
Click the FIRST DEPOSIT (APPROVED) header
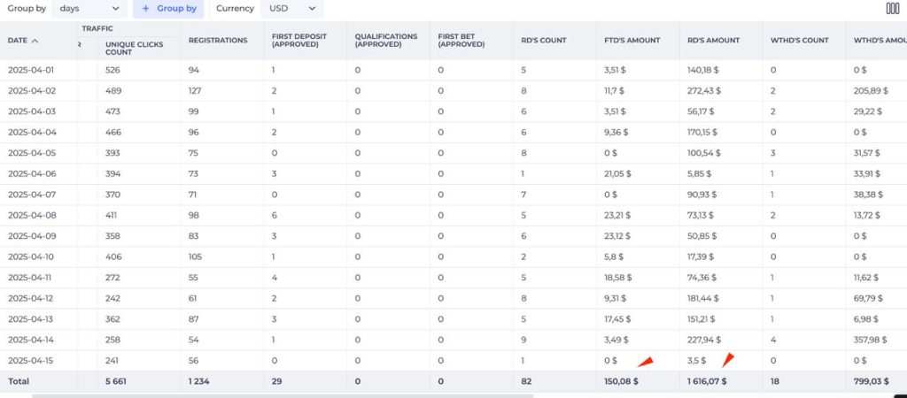tap(299, 41)
